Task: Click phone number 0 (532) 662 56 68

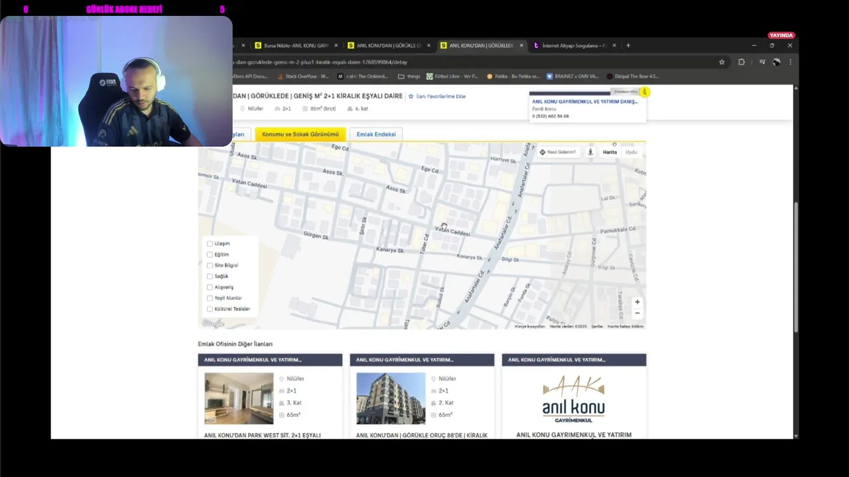Action: tap(551, 116)
